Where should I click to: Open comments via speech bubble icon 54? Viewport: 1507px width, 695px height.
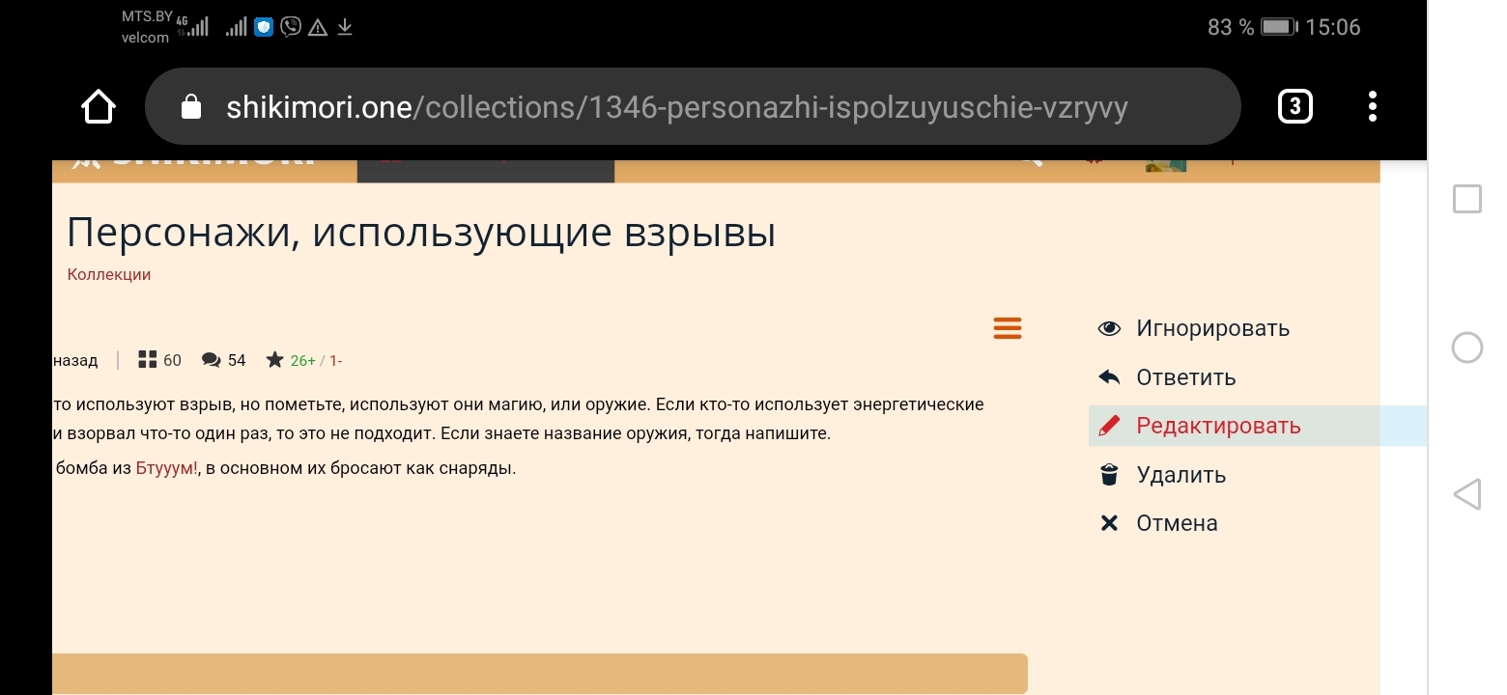pyautogui.click(x=211, y=360)
